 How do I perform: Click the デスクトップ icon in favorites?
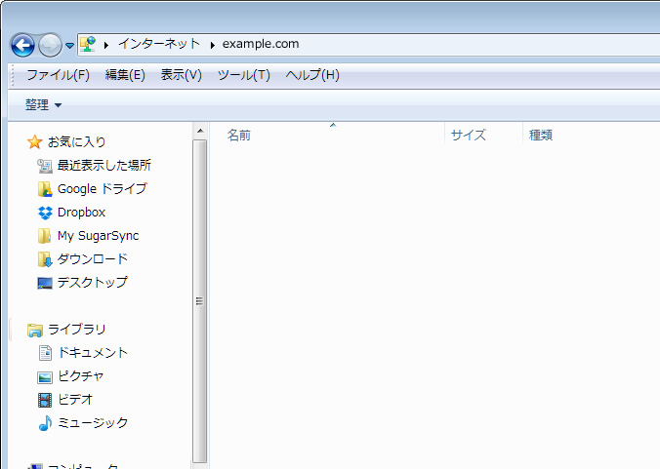44,283
